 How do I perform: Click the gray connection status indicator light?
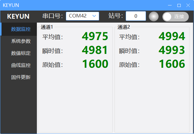pyautogui.click(x=154, y=16)
